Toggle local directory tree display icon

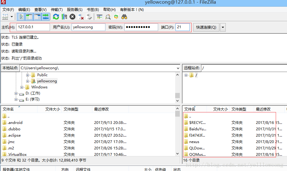tap(29, 17)
